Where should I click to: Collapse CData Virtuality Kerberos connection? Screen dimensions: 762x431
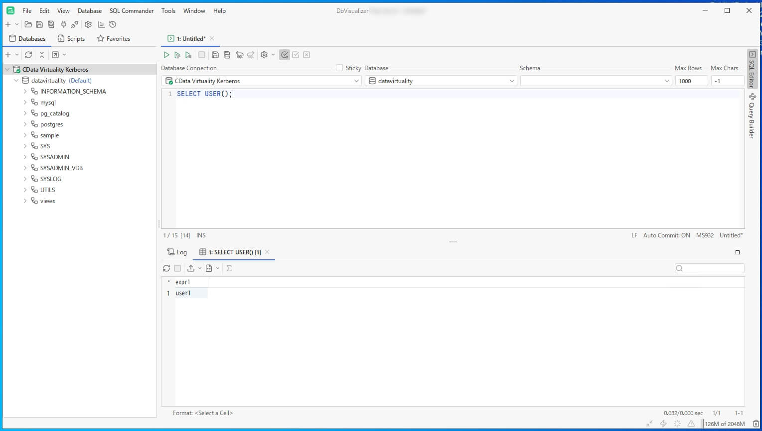(7, 70)
